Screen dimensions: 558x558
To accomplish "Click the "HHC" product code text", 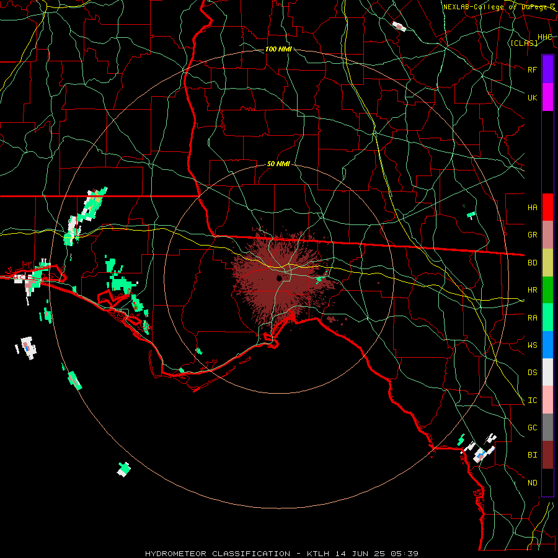I will coord(544,37).
